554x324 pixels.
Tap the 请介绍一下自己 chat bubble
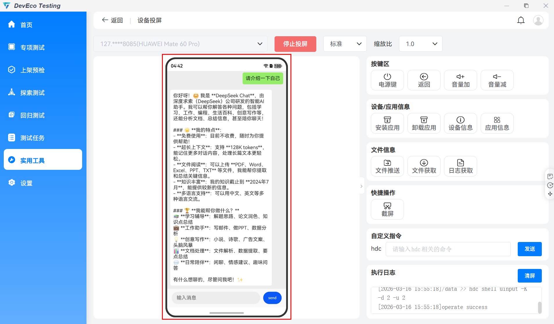(263, 78)
